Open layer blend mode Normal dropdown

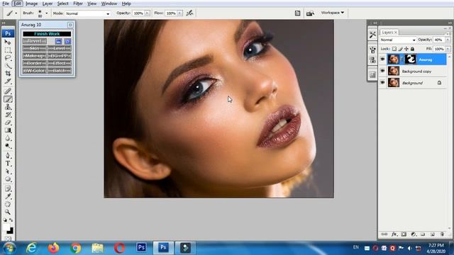397,40
